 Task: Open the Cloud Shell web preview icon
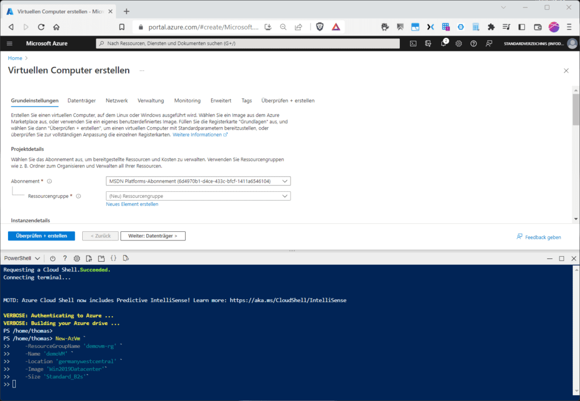(x=126, y=258)
